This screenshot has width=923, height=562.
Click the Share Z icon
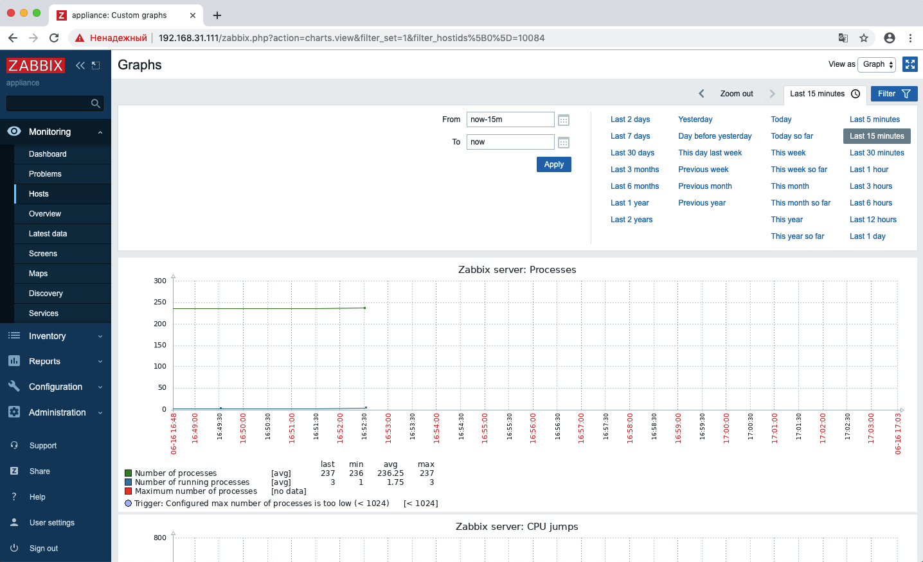(14, 471)
